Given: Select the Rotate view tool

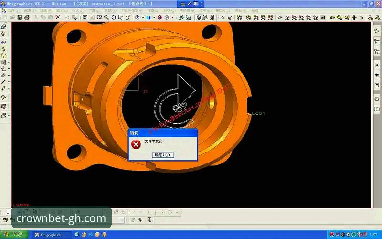Looking at the screenshot, I should 114,17.
